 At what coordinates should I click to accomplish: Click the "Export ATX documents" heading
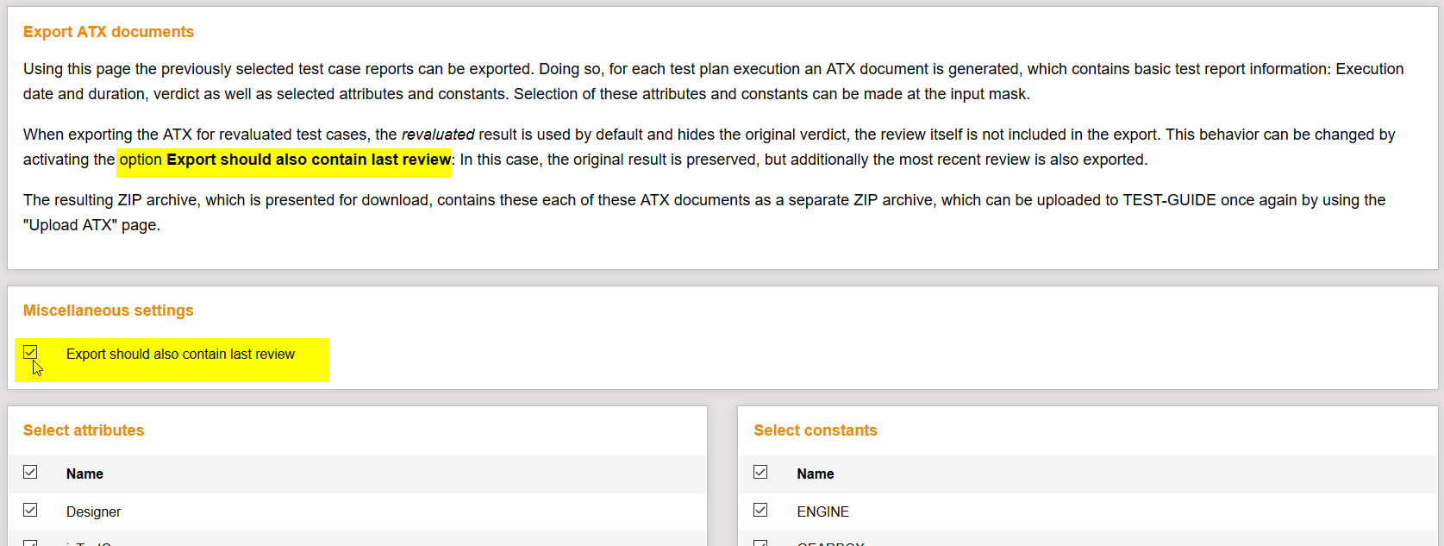(x=109, y=31)
